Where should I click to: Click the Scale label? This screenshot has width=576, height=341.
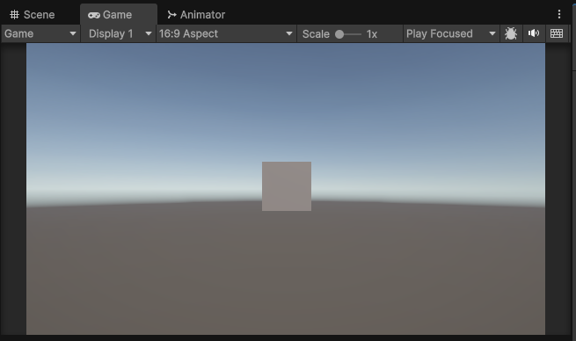pos(316,34)
